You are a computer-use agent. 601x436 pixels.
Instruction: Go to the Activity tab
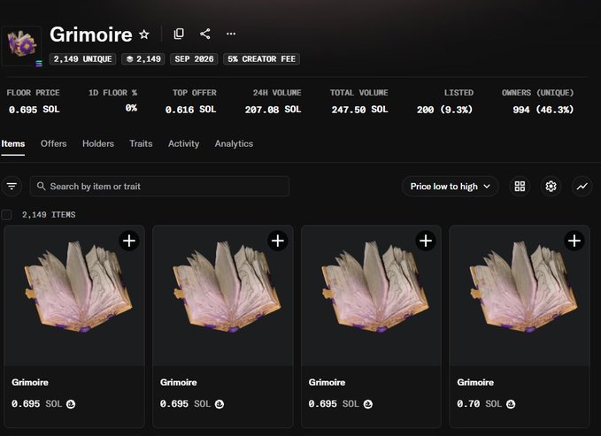point(183,143)
